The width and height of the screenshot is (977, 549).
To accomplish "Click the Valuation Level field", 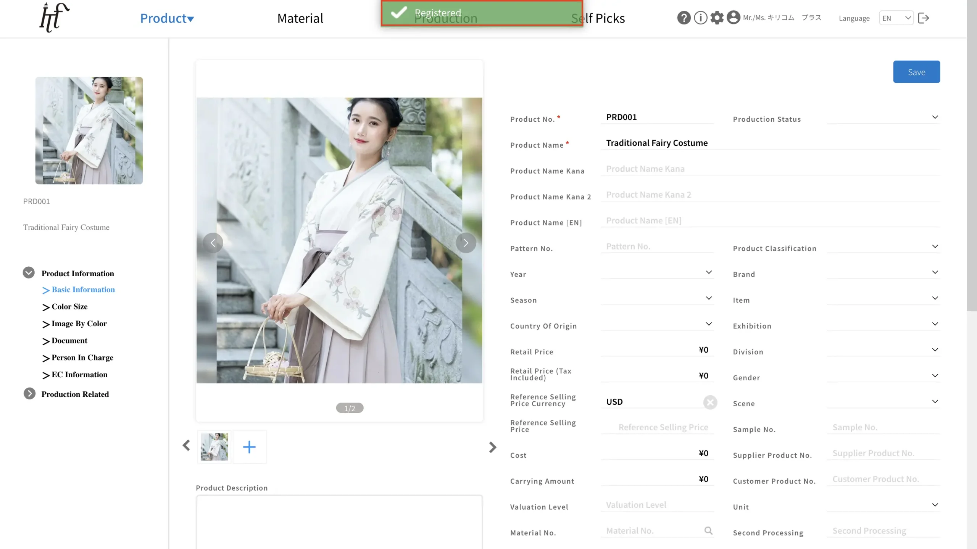I will tap(657, 505).
